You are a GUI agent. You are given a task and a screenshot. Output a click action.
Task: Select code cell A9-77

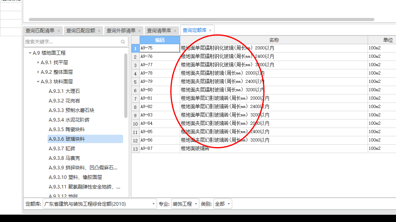[160, 65]
